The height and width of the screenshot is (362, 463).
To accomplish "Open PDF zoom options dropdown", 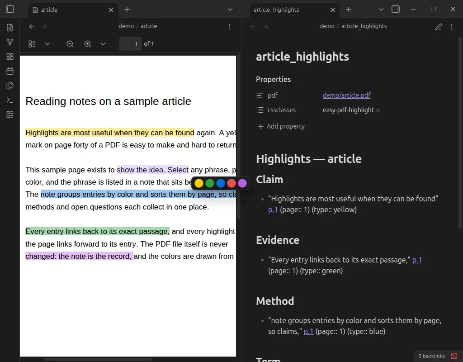I will (103, 44).
